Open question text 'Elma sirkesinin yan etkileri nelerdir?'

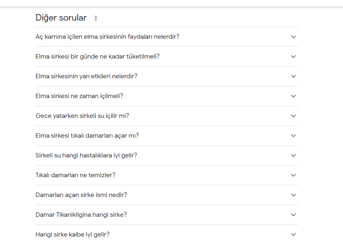[x=86, y=76]
